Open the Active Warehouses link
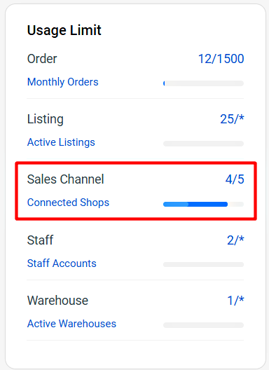Image resolution: width=269 pixels, height=370 pixels. click(71, 324)
